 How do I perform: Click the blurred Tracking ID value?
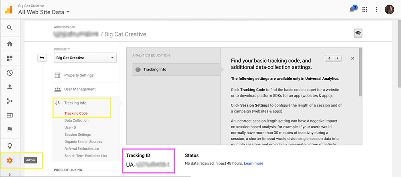click(152, 165)
